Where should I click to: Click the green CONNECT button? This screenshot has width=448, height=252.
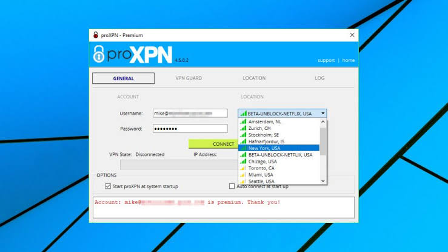tap(213, 144)
